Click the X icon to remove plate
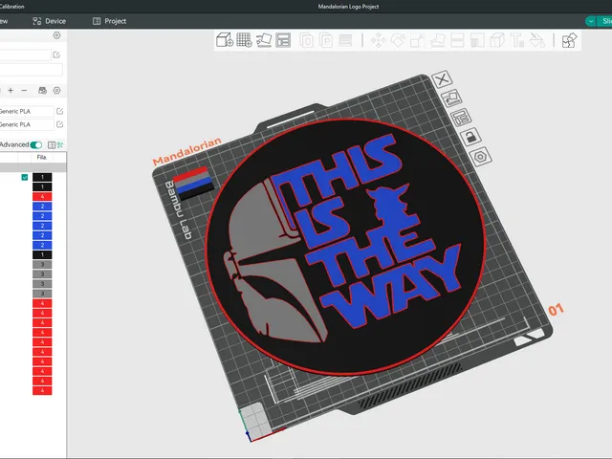 click(x=442, y=79)
